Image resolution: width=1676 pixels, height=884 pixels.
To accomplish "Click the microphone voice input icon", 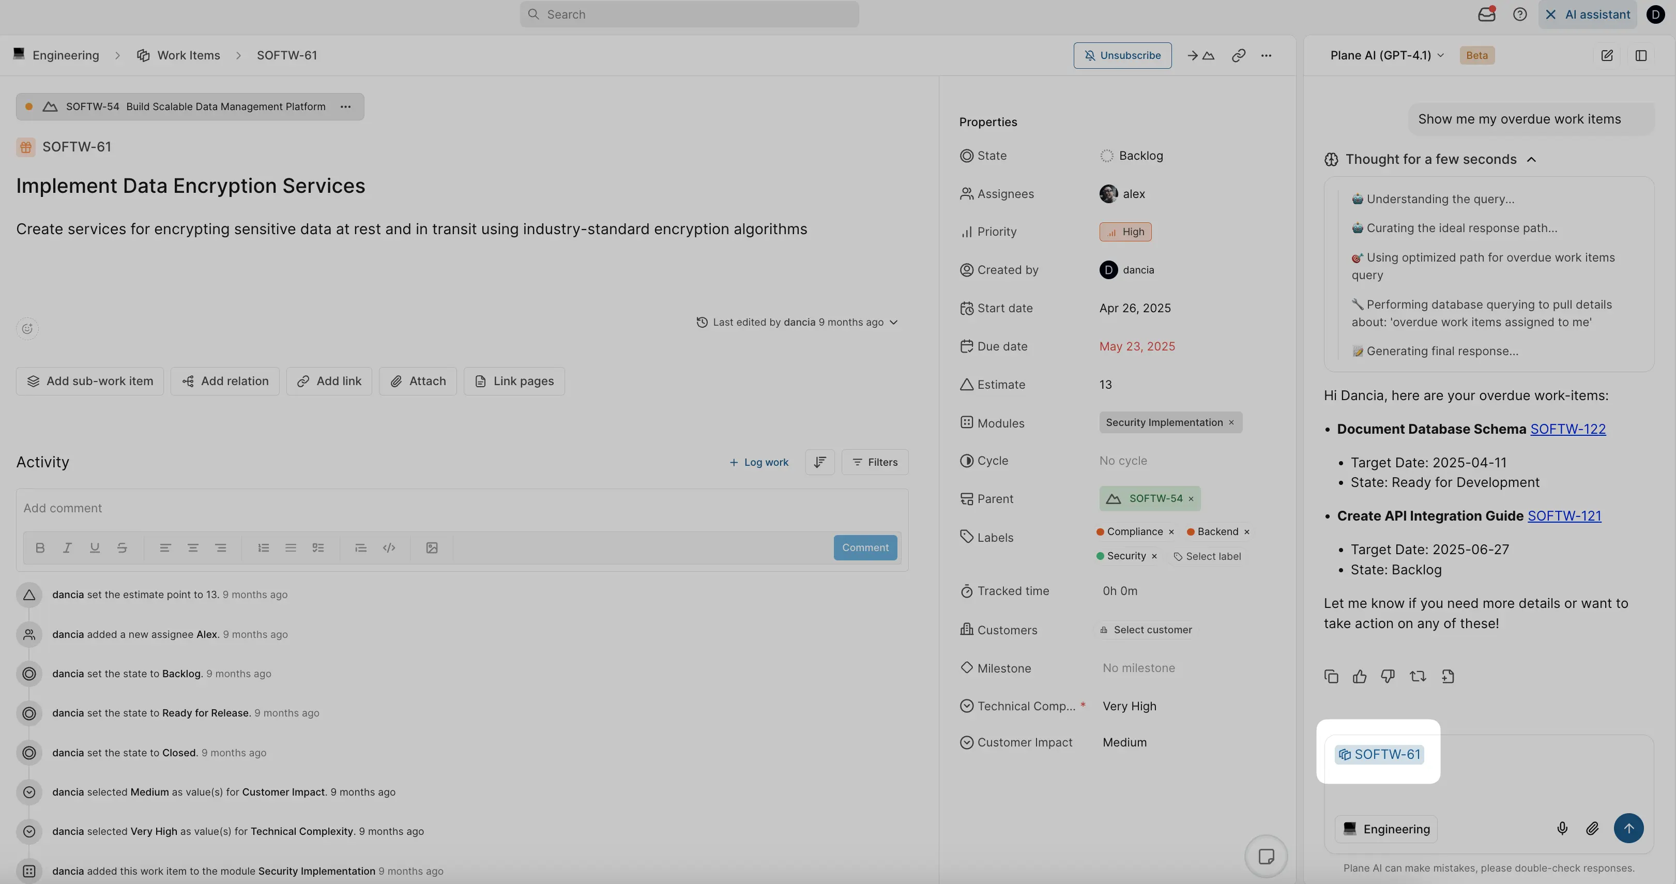I will click(1561, 828).
